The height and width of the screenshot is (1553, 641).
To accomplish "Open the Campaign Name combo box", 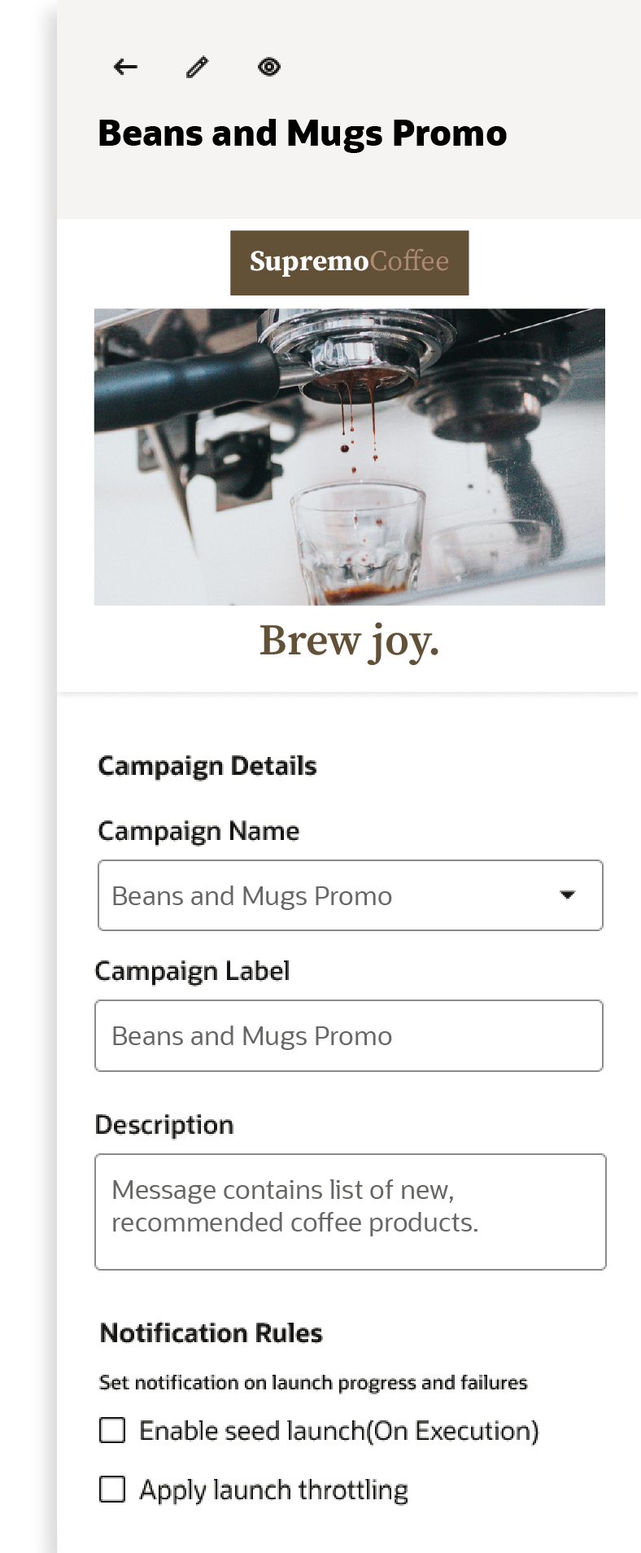I will point(325,895).
